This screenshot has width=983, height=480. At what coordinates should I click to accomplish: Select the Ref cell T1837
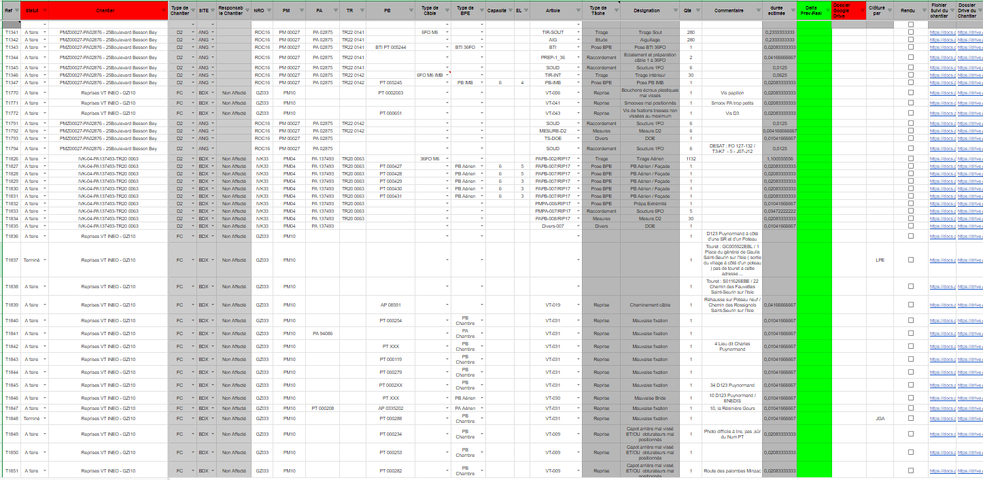tap(12, 260)
